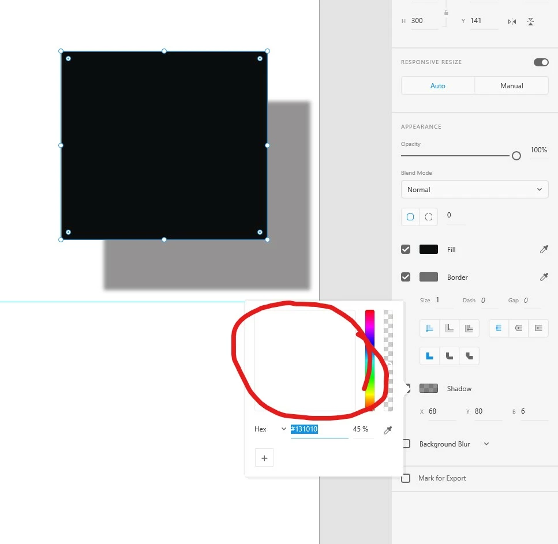Select the bevel join icon
This screenshot has height=544, width=558.
click(469, 356)
